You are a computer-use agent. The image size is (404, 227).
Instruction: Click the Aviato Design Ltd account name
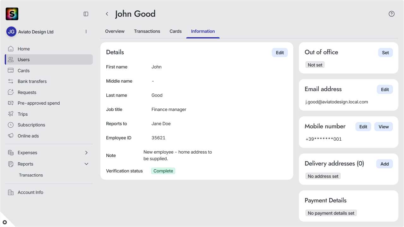tap(36, 32)
